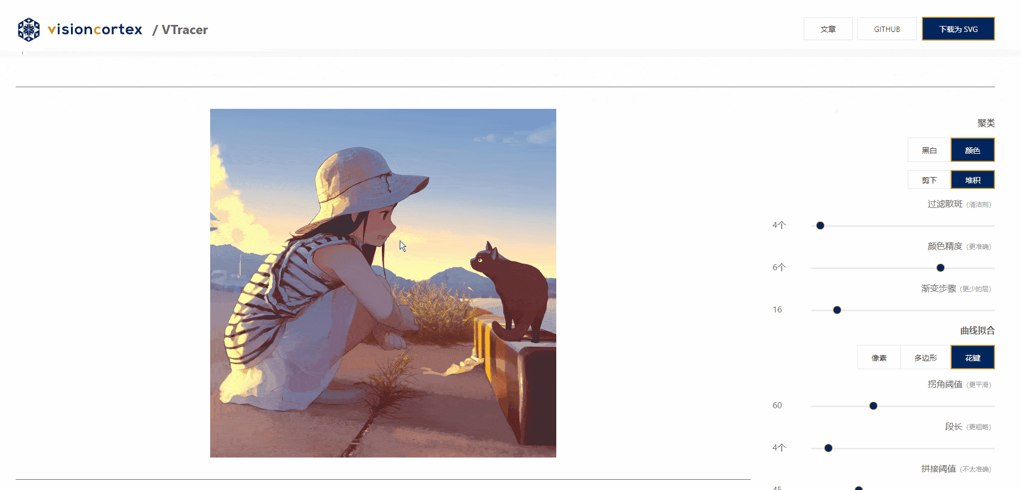Select the 黑白 clustering mode

coord(929,150)
